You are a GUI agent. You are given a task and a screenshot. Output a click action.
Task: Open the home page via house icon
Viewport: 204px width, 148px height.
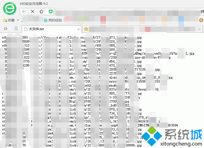point(41,11)
